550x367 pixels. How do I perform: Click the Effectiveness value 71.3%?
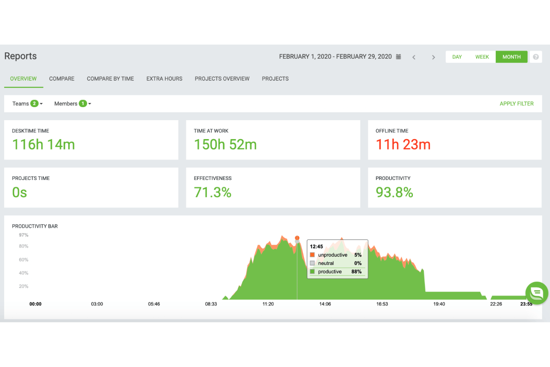213,193
